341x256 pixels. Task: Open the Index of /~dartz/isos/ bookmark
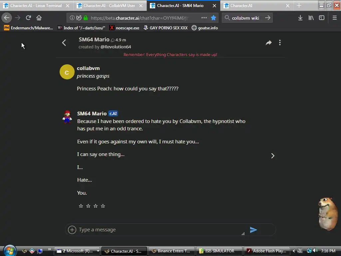(x=82, y=28)
